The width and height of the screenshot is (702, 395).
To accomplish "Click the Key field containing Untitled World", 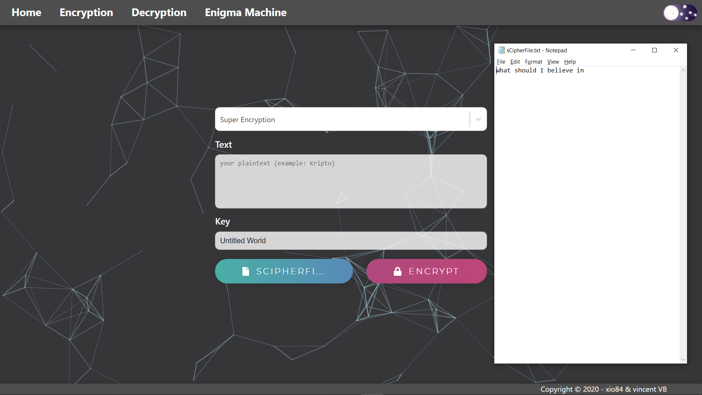I will [351, 241].
